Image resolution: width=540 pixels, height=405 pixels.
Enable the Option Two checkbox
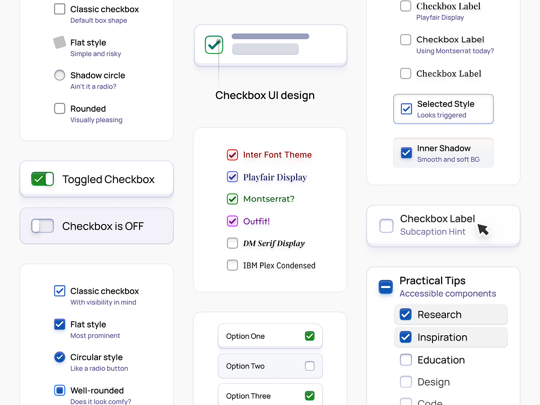[310, 366]
